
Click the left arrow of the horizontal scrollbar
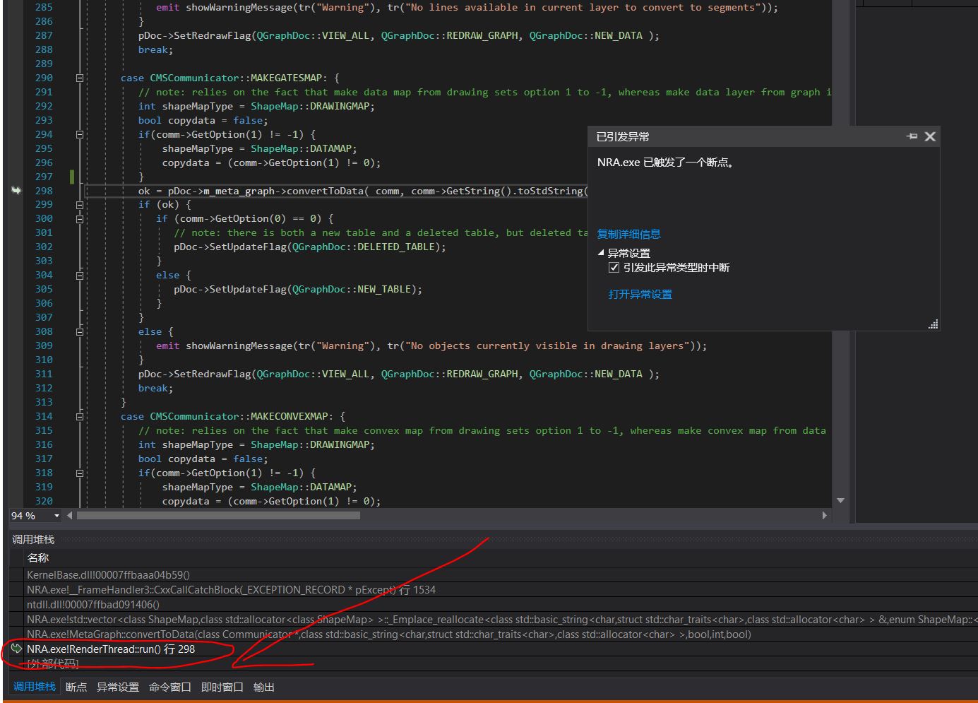click(x=69, y=516)
